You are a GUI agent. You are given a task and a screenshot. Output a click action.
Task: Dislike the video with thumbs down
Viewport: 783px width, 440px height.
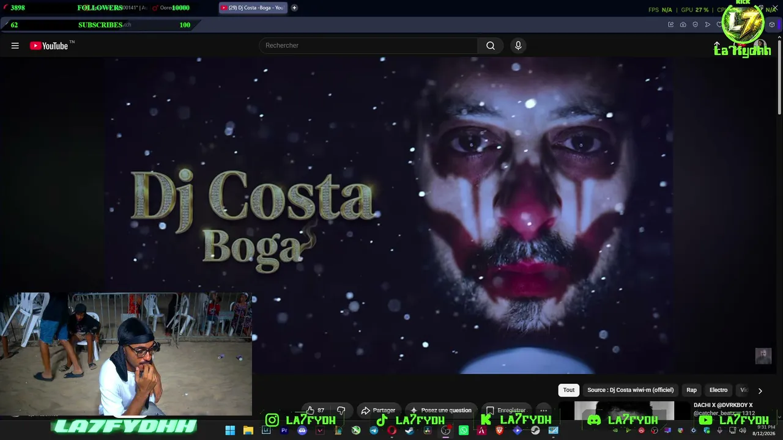(x=341, y=410)
